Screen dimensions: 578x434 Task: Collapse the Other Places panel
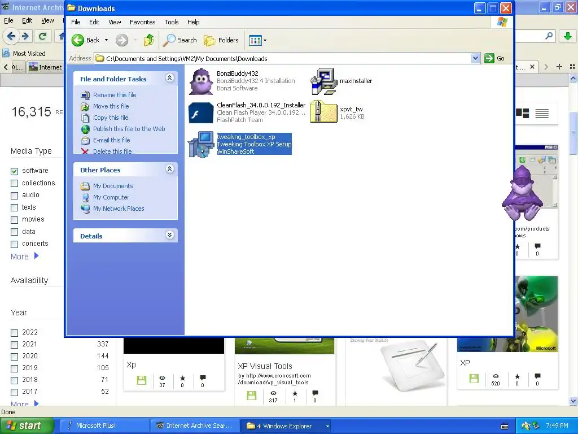pyautogui.click(x=169, y=169)
